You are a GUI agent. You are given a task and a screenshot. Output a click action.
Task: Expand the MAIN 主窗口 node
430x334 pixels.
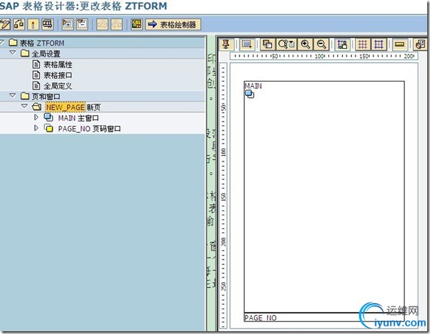click(x=36, y=117)
